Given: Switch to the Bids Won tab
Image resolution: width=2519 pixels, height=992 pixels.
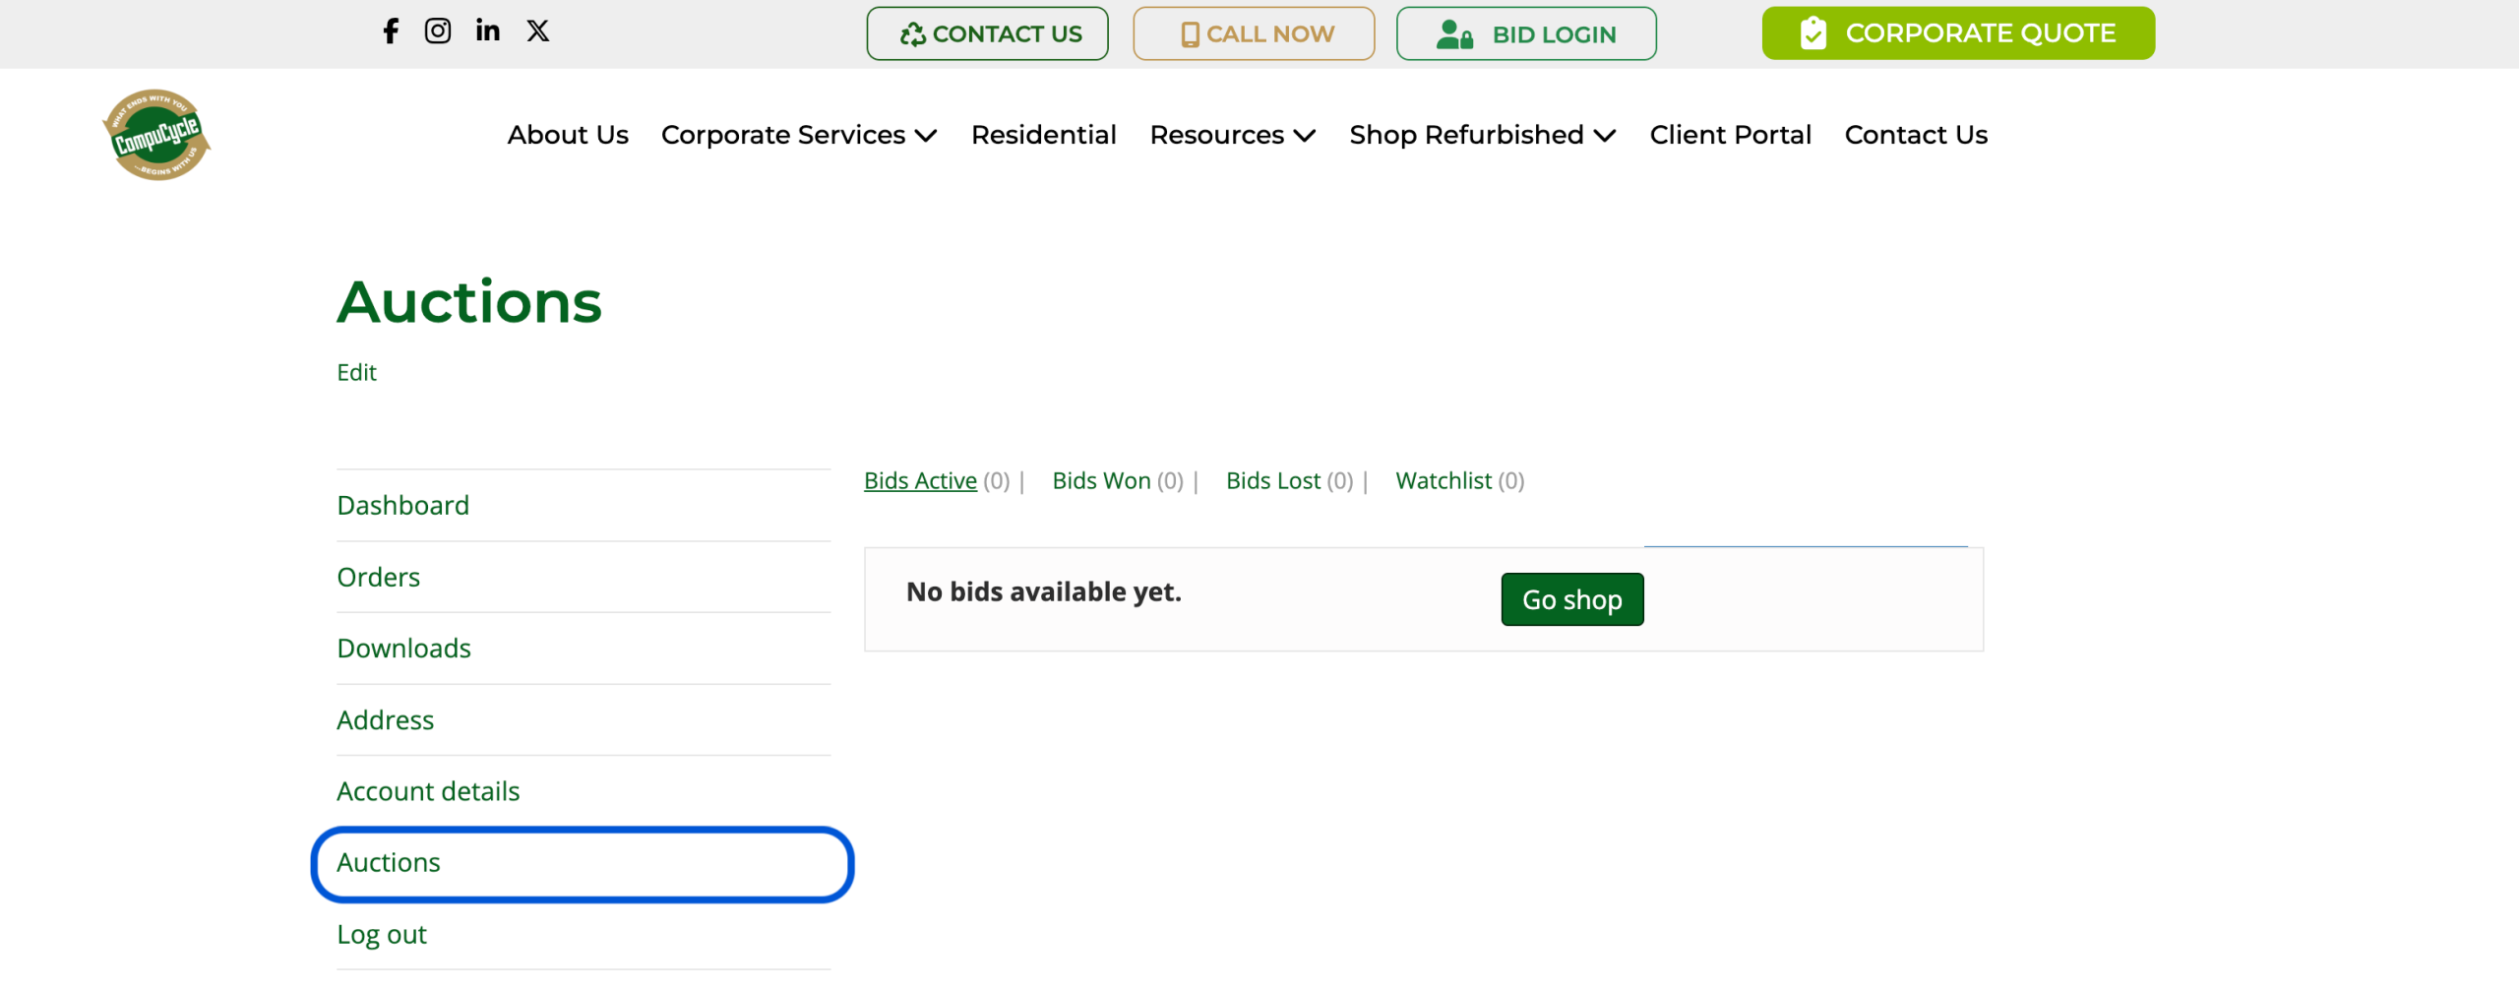Looking at the screenshot, I should click(x=1101, y=481).
